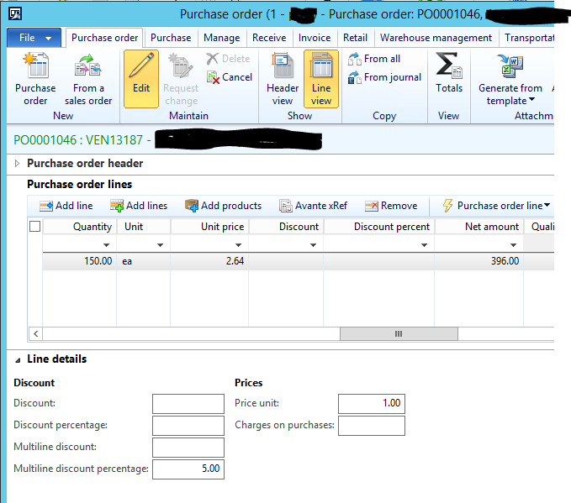571x503 pixels.
Task: Copy From journal
Action: click(x=384, y=77)
